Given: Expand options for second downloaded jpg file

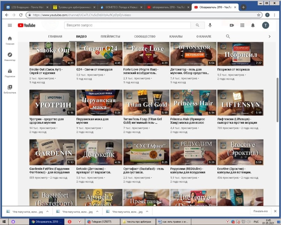Looking at the screenshot, I should 97,211.
